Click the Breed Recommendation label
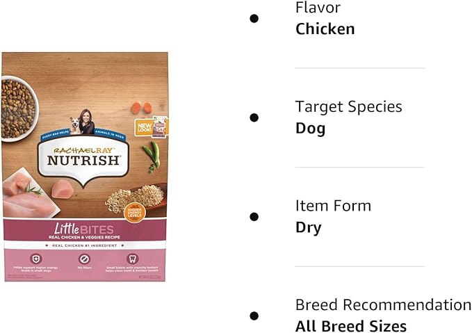472x333 pixels. (x=383, y=304)
